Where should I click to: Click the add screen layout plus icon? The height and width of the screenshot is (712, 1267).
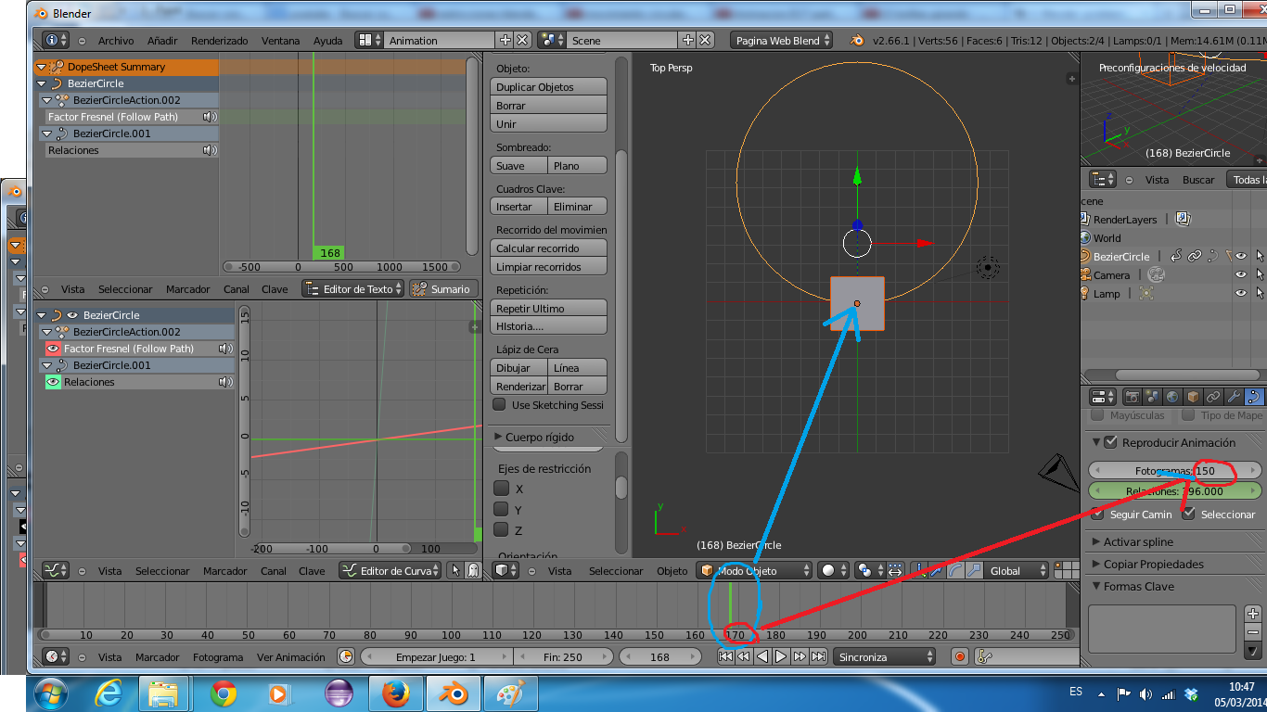tap(505, 40)
